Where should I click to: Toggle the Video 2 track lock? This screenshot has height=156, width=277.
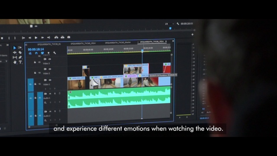click(x=35, y=73)
